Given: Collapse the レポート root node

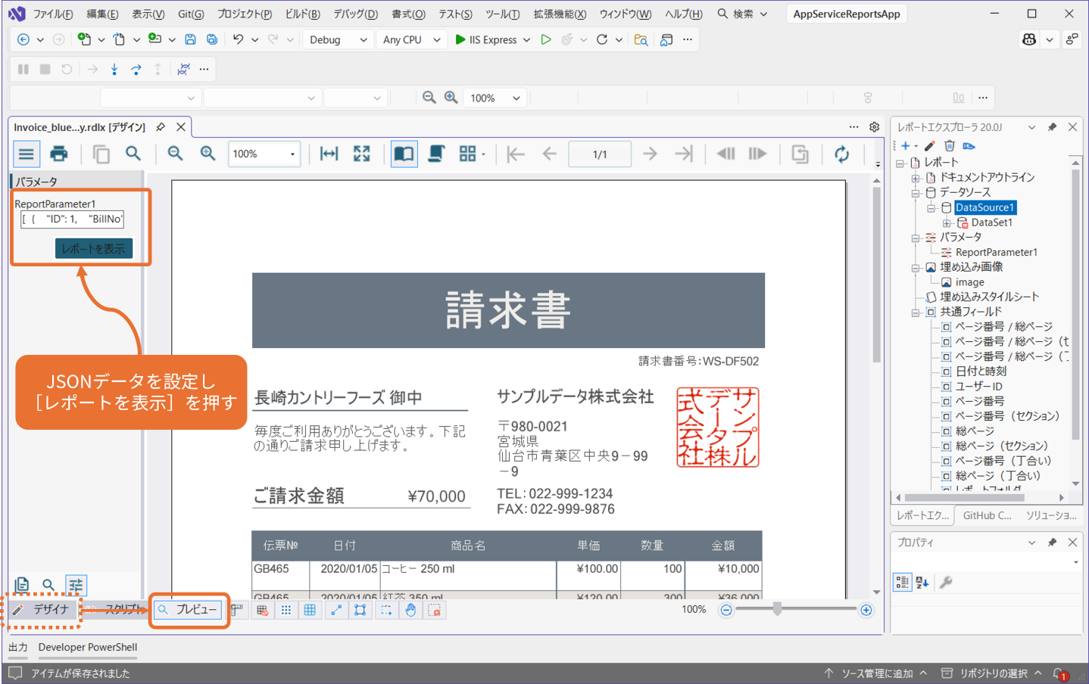Looking at the screenshot, I should click(900, 163).
